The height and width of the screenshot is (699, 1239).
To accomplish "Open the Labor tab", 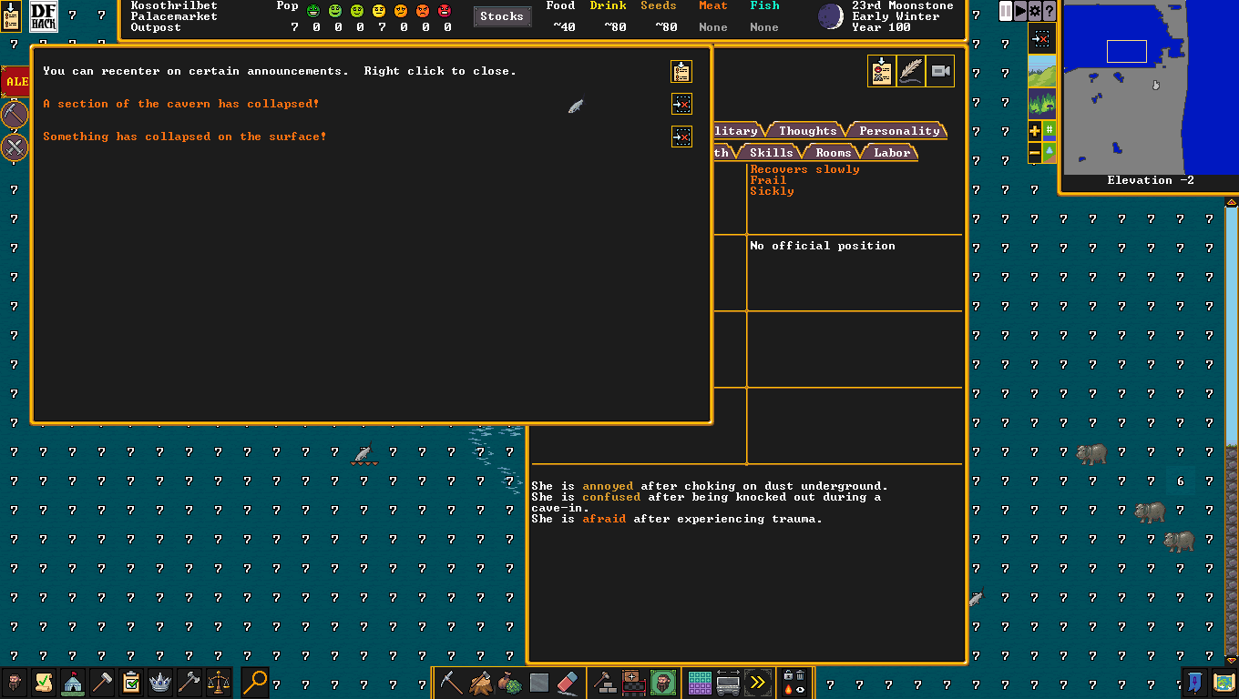I will coord(892,153).
